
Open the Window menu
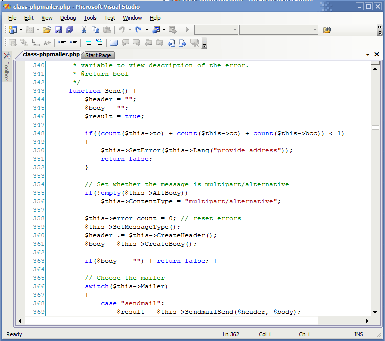coord(132,18)
